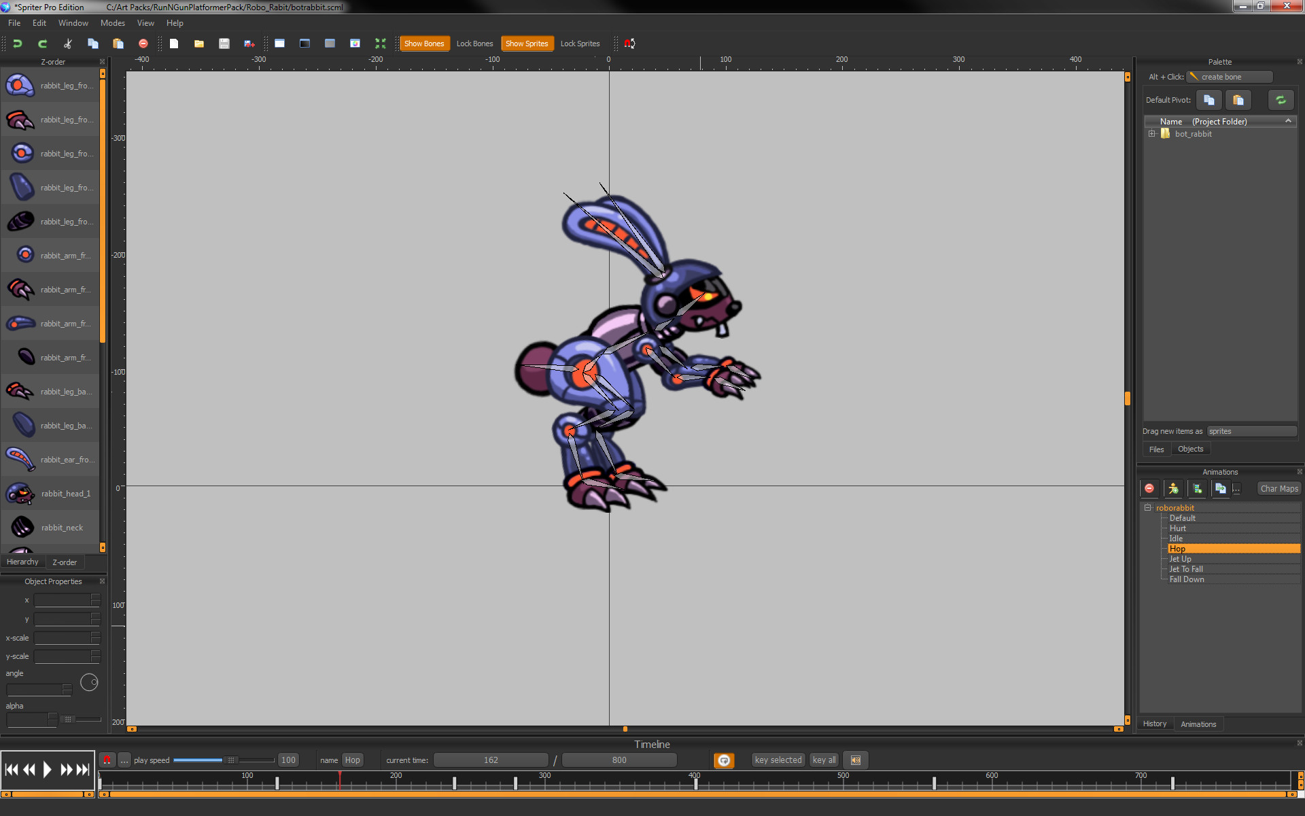The height and width of the screenshot is (816, 1305).
Task: Expand the bot_rabbit folder
Action: point(1151,134)
